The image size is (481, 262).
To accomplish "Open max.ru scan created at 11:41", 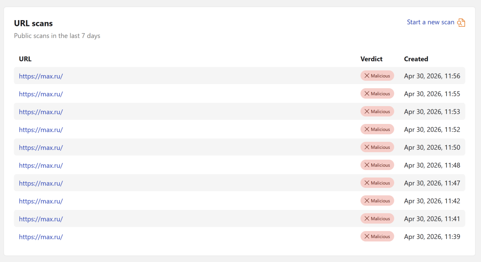I will [x=41, y=219].
